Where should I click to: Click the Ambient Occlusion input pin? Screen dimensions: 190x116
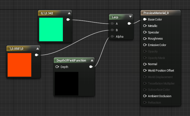click(x=145, y=96)
